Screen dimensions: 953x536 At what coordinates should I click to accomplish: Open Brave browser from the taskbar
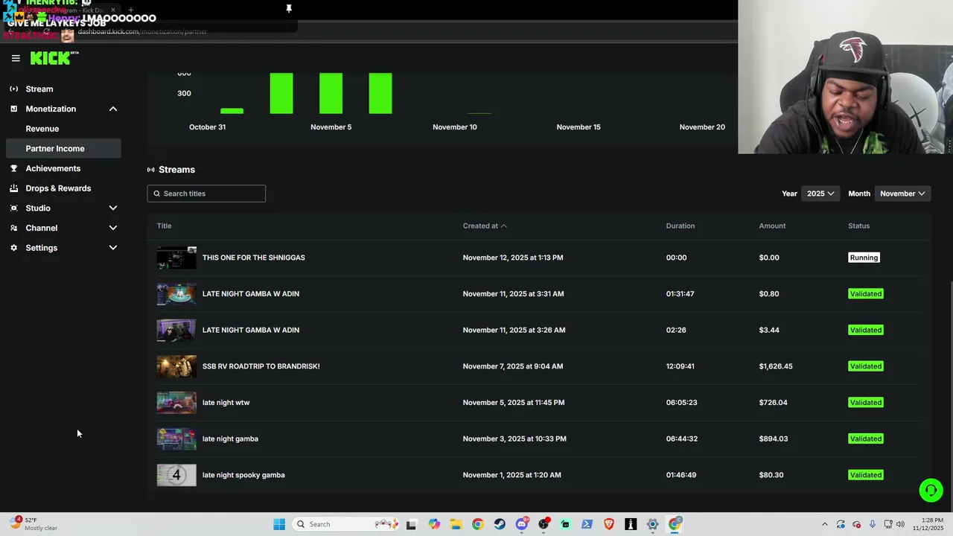pyautogui.click(x=609, y=524)
